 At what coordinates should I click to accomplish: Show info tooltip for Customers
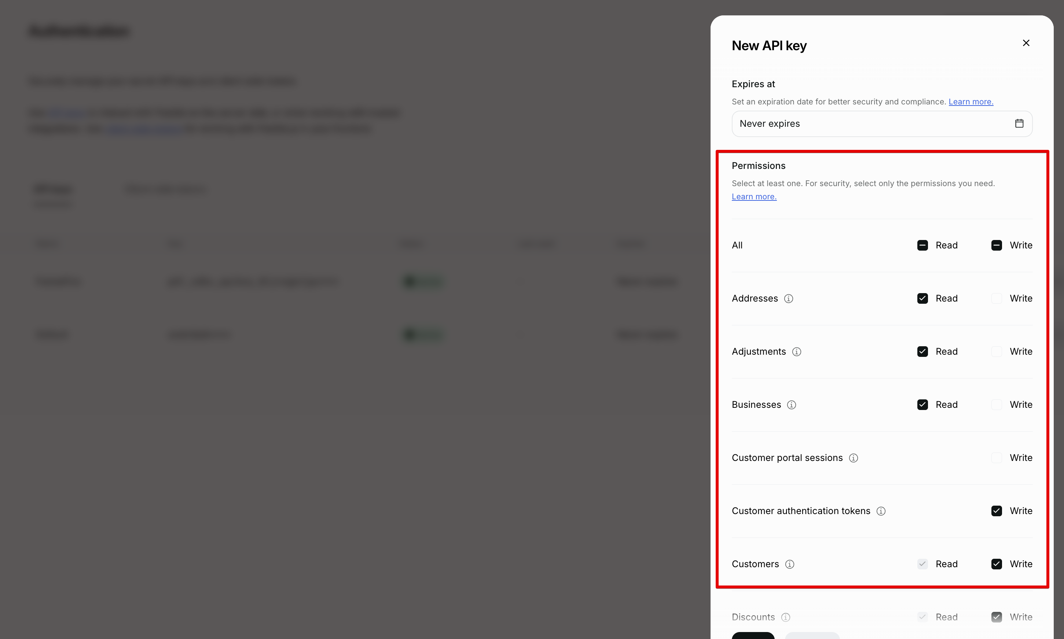tap(789, 564)
